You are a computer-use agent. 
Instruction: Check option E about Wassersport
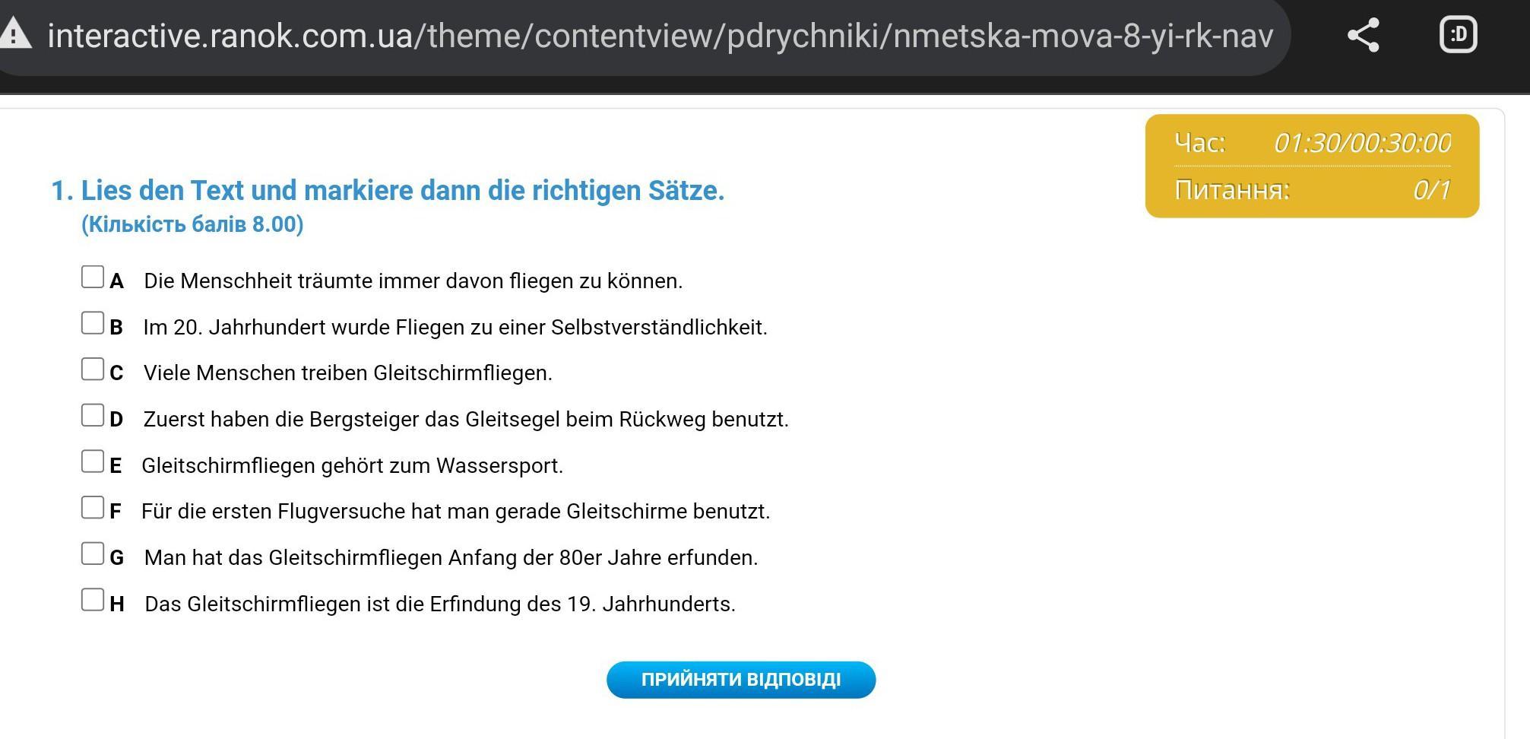(x=93, y=461)
